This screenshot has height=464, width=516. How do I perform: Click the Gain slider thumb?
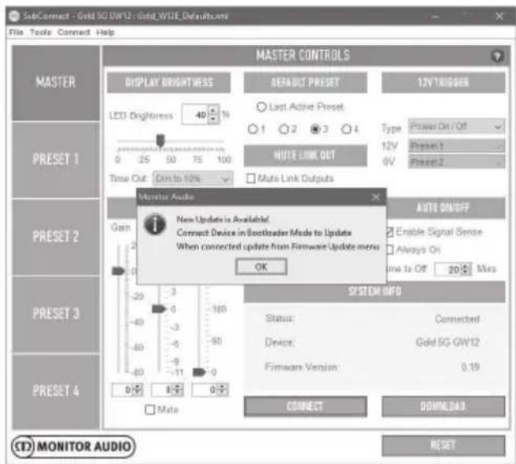(119, 271)
